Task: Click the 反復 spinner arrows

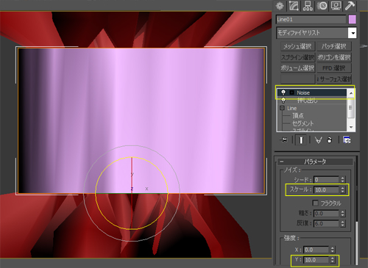Action: (342, 223)
